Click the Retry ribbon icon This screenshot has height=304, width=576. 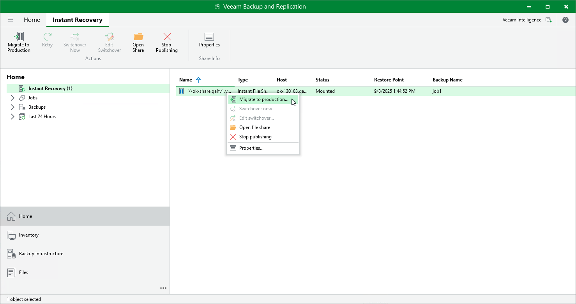tap(47, 37)
